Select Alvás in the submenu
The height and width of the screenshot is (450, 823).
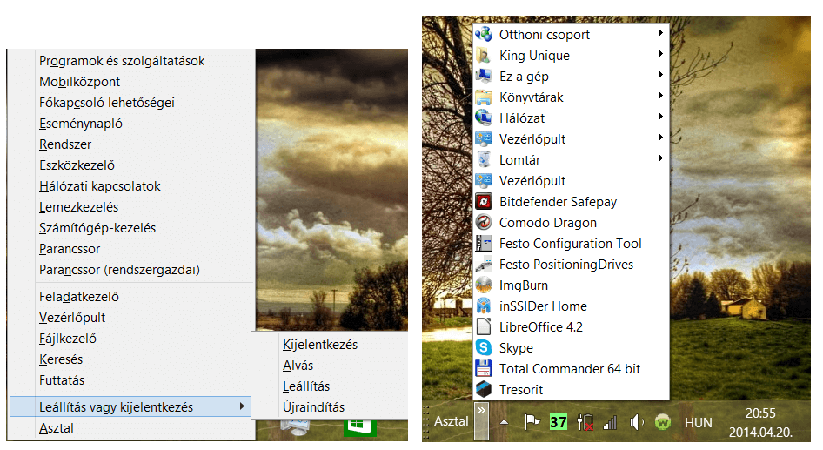click(298, 366)
